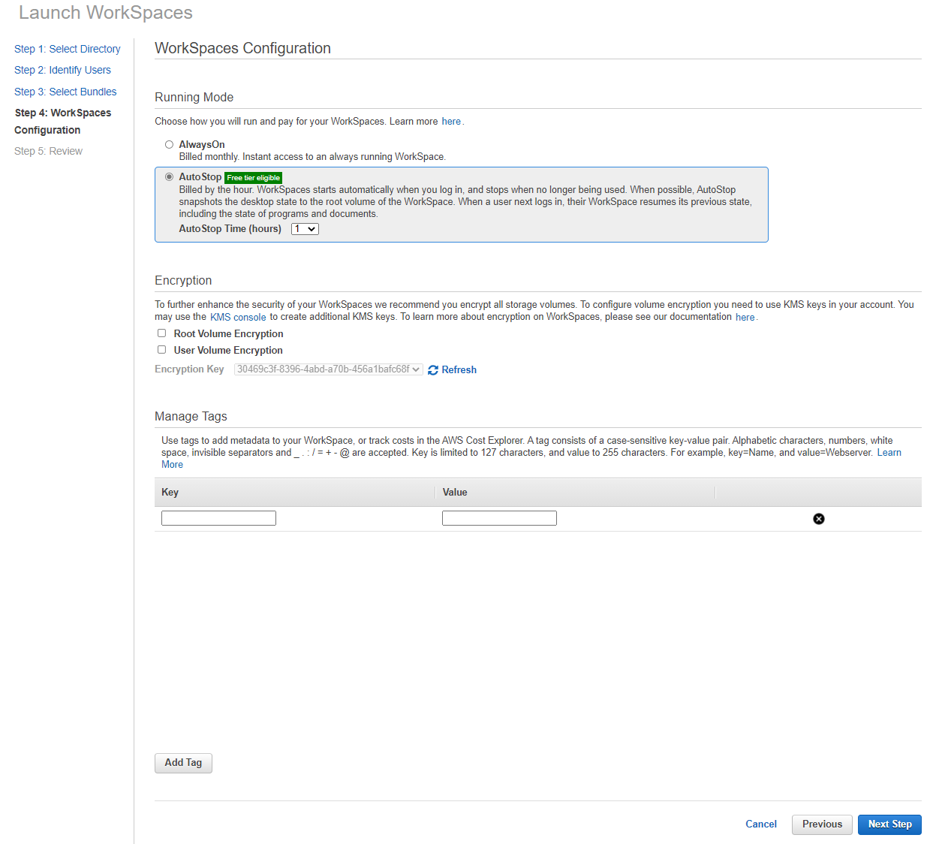Open Step 5: Review
930x844 pixels.
pos(48,151)
